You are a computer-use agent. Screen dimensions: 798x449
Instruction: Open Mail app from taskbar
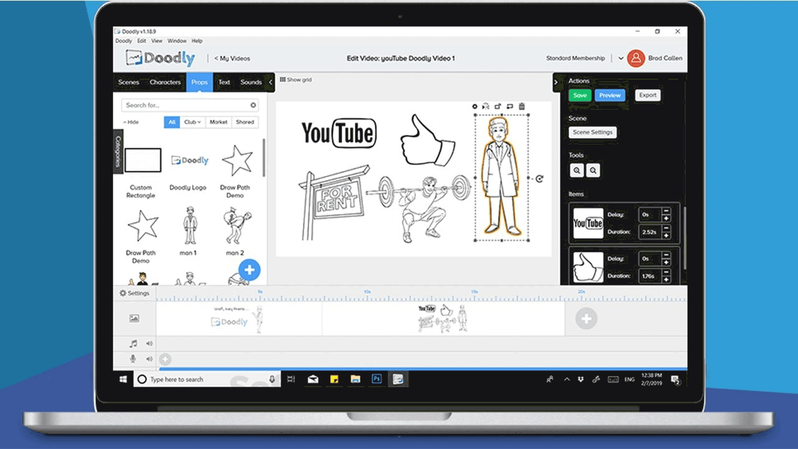click(312, 379)
